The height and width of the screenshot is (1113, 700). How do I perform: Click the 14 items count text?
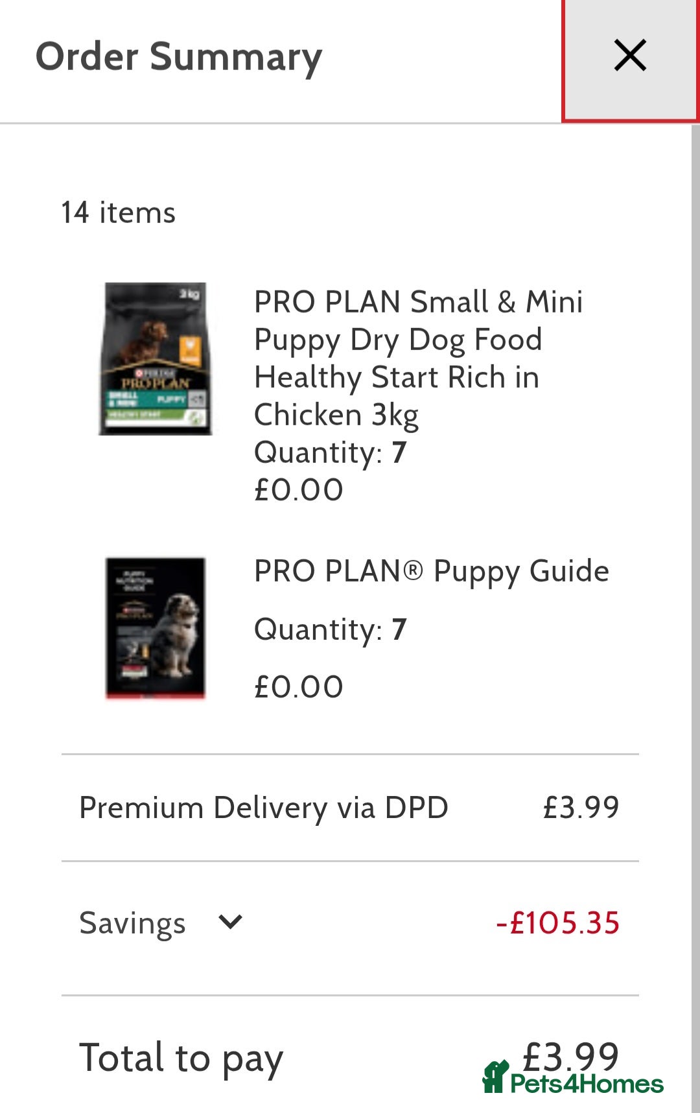(119, 213)
